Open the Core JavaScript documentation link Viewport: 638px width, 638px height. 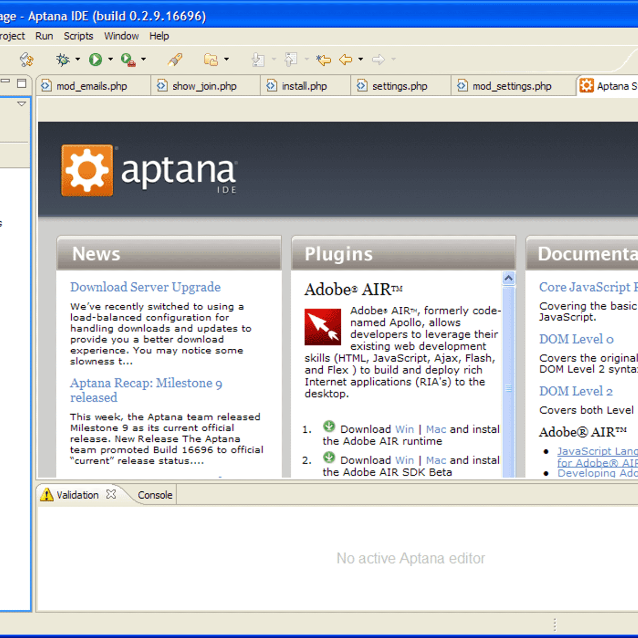(588, 287)
